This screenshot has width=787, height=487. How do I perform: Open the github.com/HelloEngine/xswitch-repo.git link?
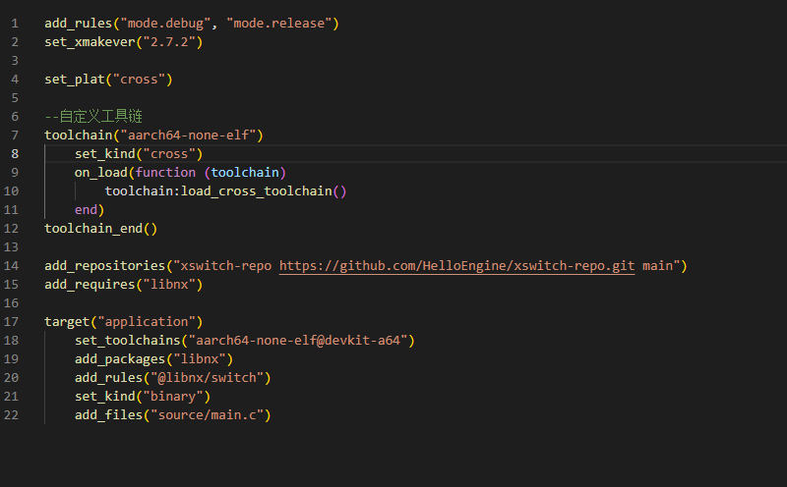456,265
